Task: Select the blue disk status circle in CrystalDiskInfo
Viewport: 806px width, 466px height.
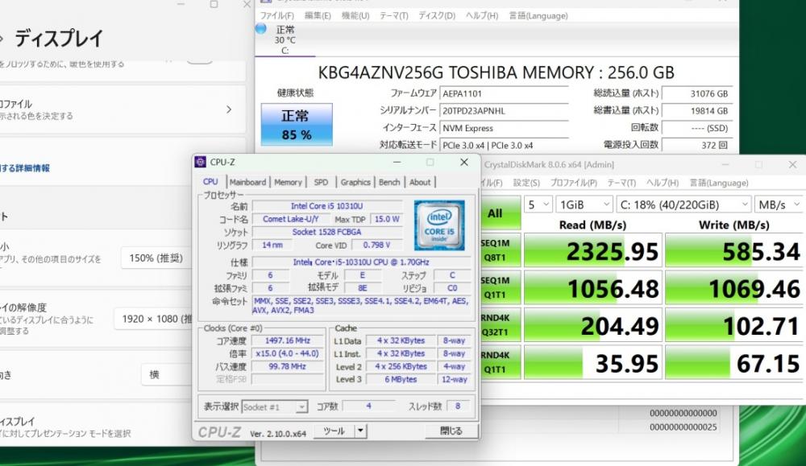Action: click(261, 29)
